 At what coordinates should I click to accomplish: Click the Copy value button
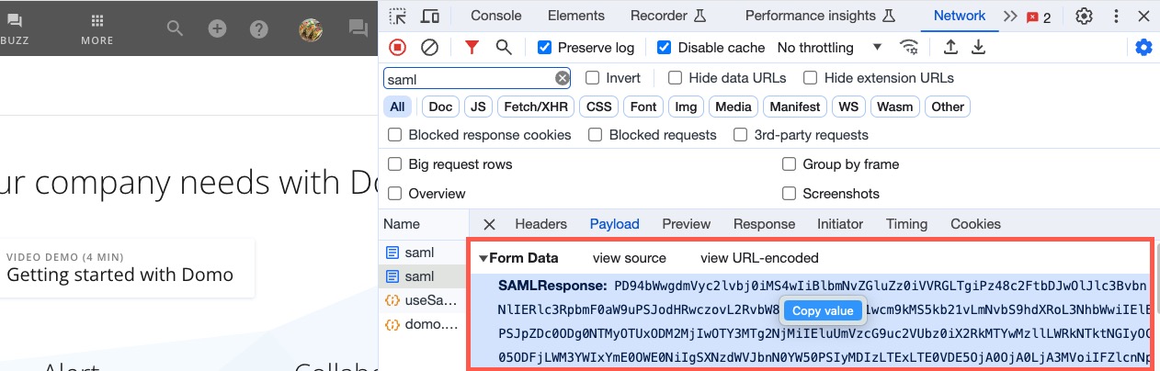(823, 310)
